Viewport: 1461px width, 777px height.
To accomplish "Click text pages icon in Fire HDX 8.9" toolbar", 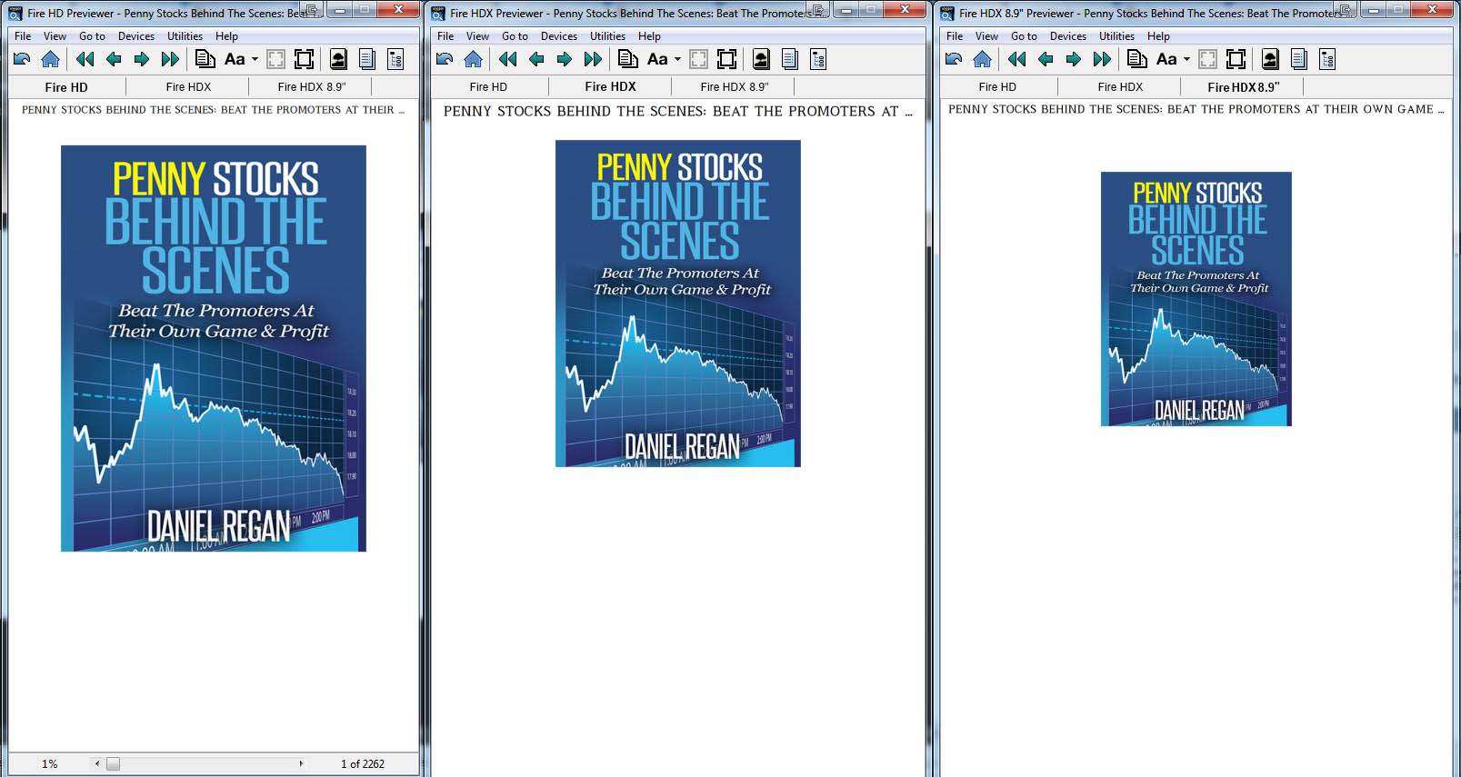I will 1299,59.
